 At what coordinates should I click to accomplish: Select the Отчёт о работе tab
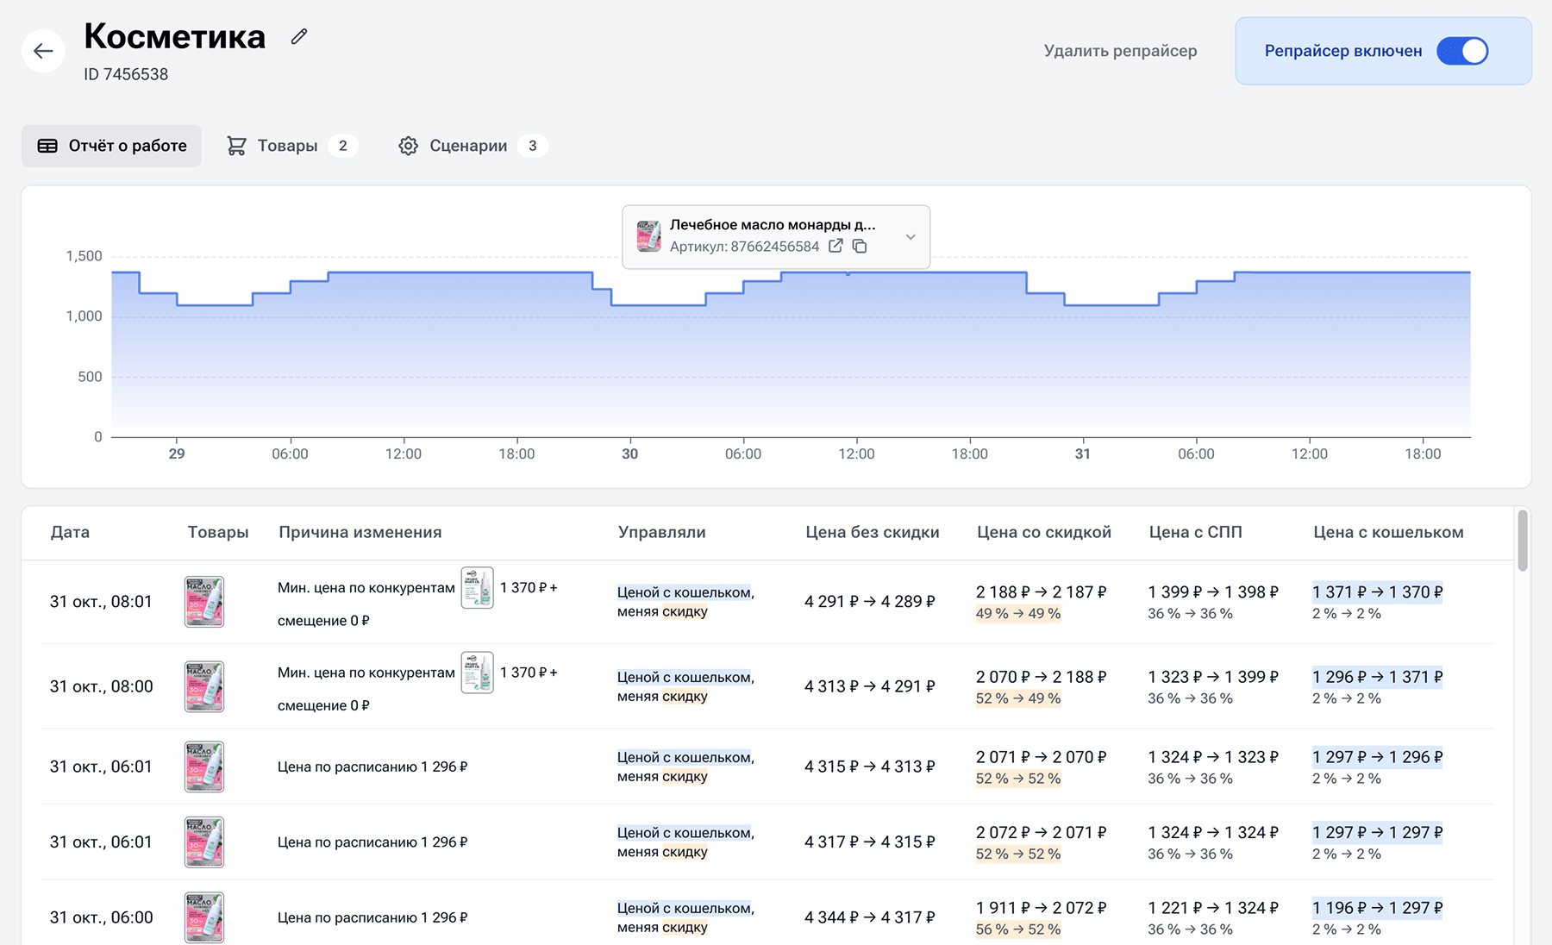111,146
